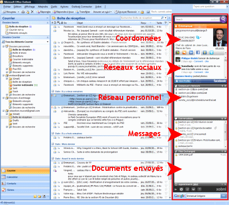This screenshot has width=229, height=205.
Task: Click Comment link under Philippe's post
Action: [198, 61]
